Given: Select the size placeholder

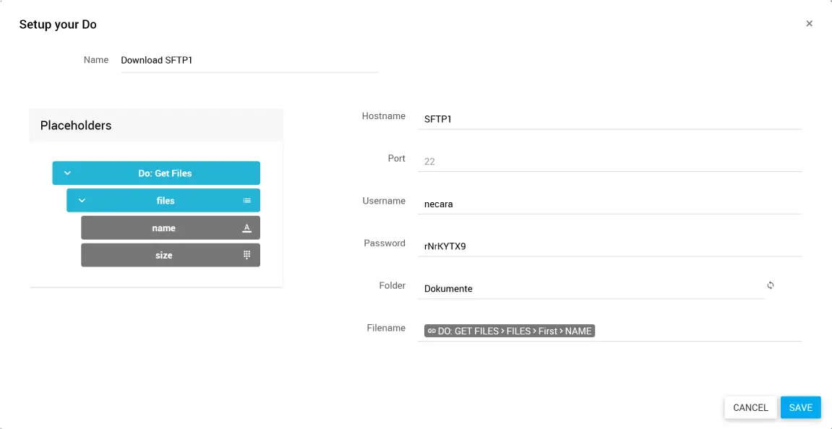Looking at the screenshot, I should 164,256.
